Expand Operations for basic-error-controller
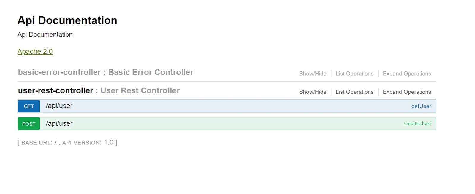Image resolution: width=475 pixels, height=194 pixels. tap(407, 74)
